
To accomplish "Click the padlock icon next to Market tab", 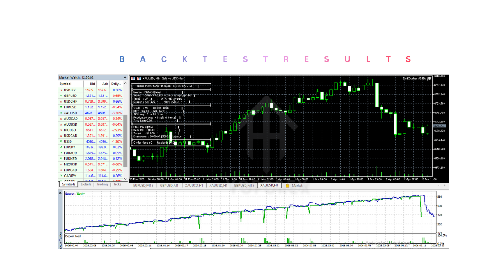I will point(288,185).
